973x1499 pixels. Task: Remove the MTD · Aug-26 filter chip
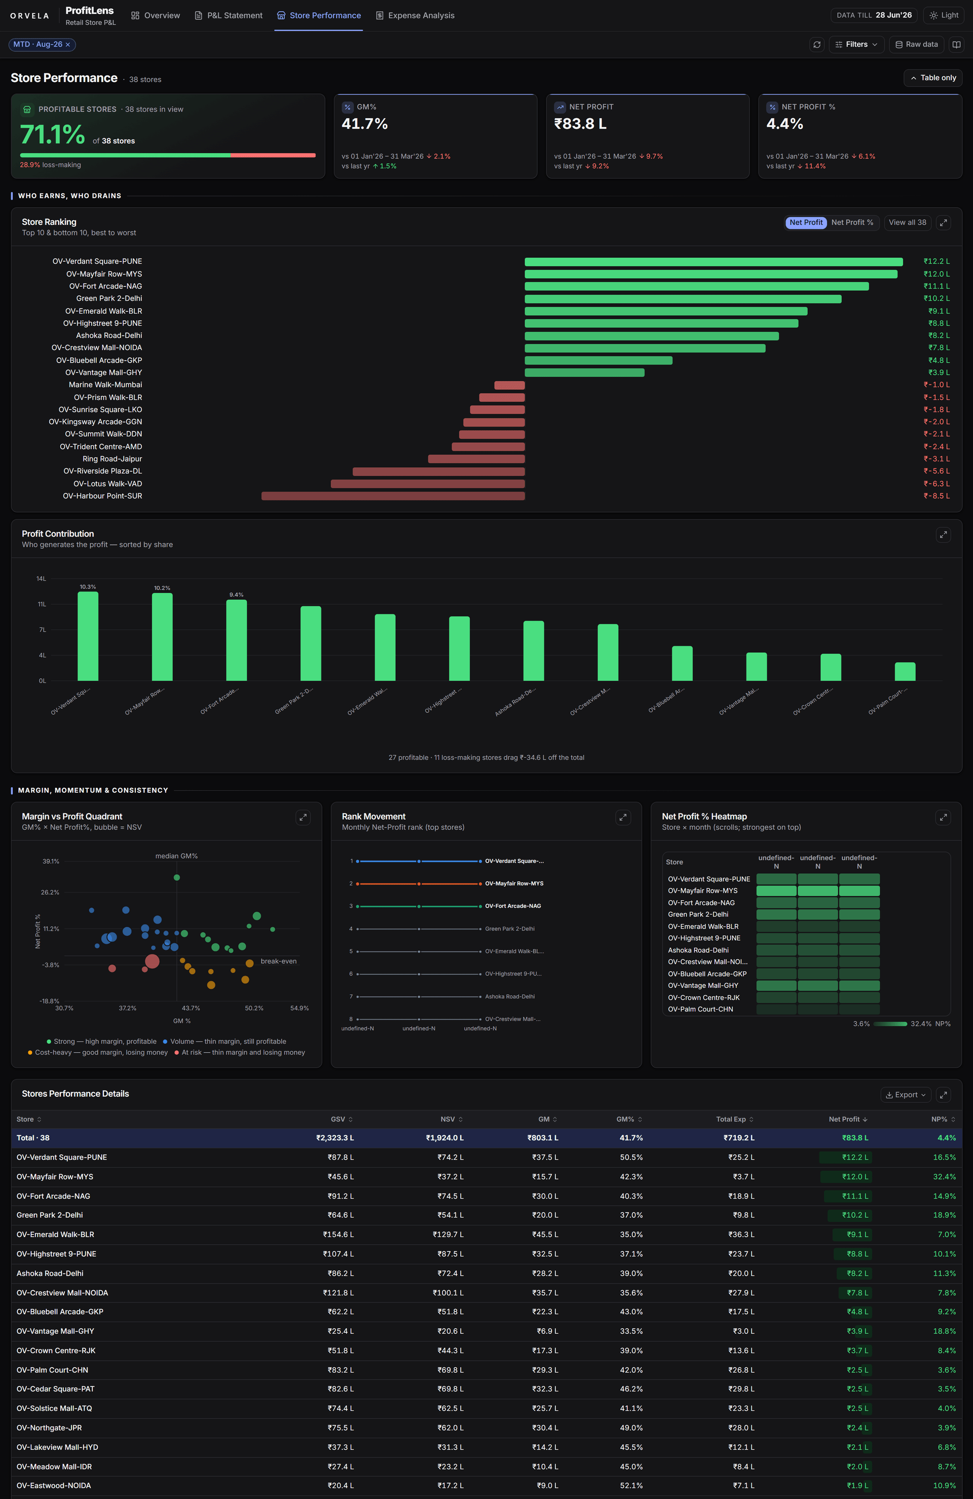pyautogui.click(x=68, y=45)
